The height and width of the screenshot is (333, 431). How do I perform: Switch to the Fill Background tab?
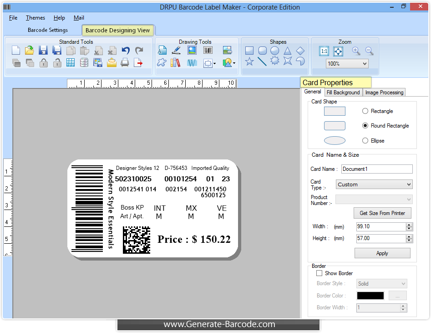tap(343, 92)
